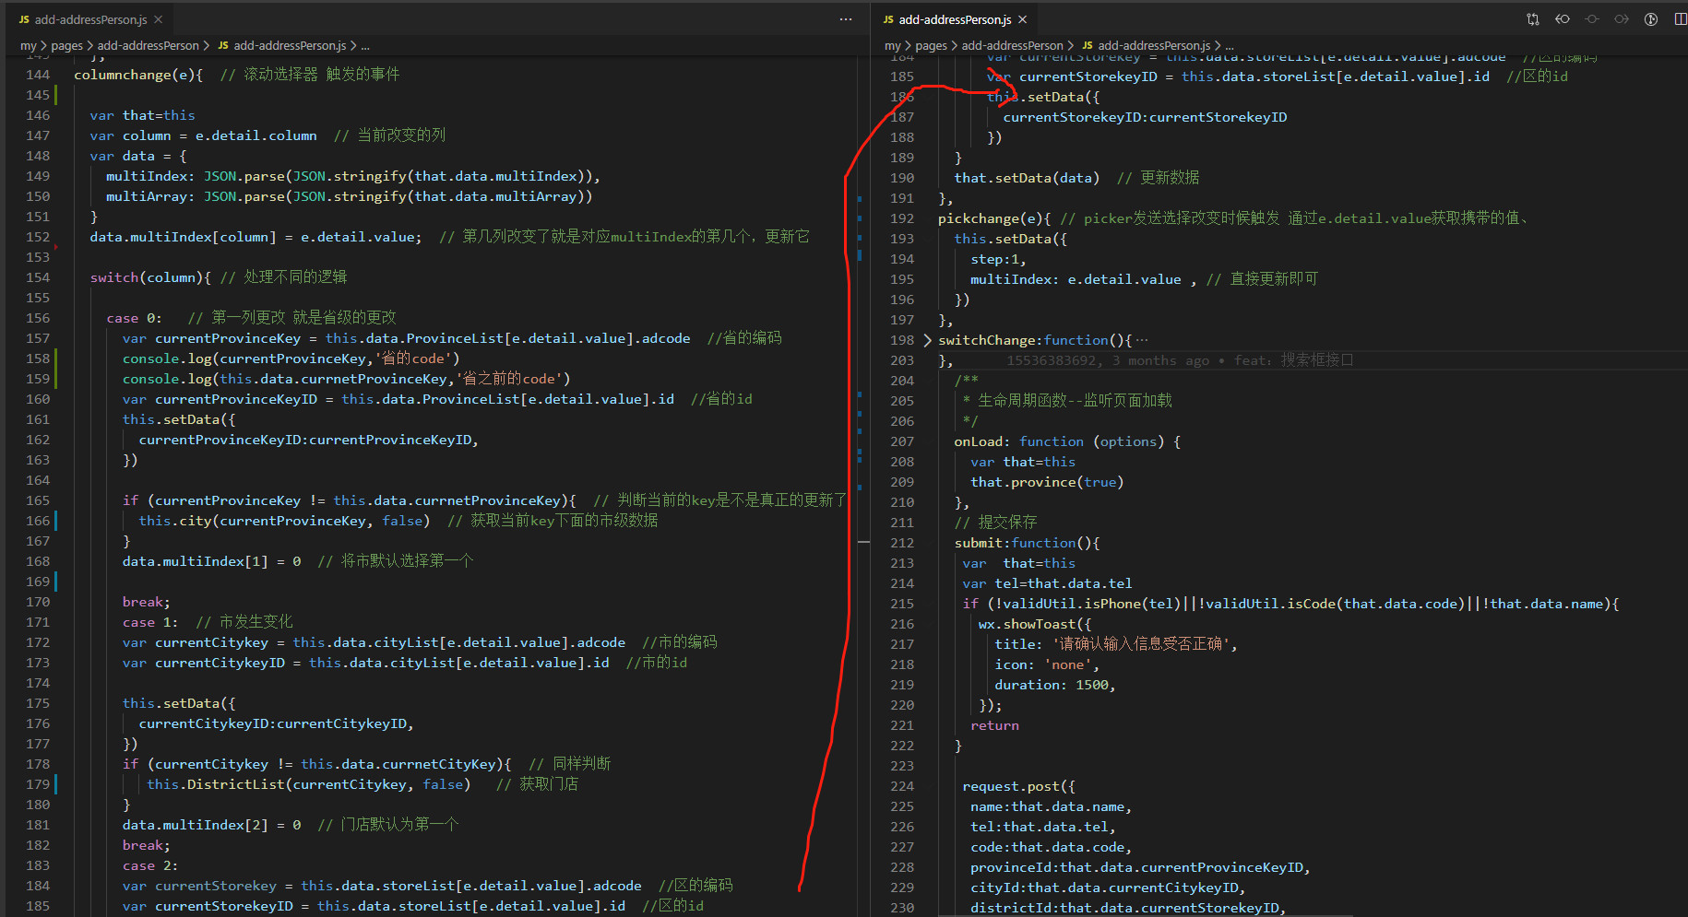This screenshot has height=917, width=1688.
Task: Click 'case 1:' on line 171
Action: 150,622
